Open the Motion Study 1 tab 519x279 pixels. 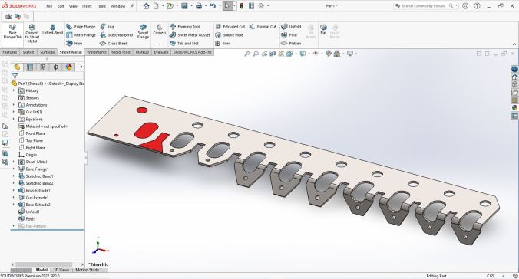click(x=89, y=270)
